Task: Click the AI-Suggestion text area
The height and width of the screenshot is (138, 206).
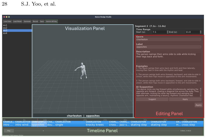Action: [168, 92]
